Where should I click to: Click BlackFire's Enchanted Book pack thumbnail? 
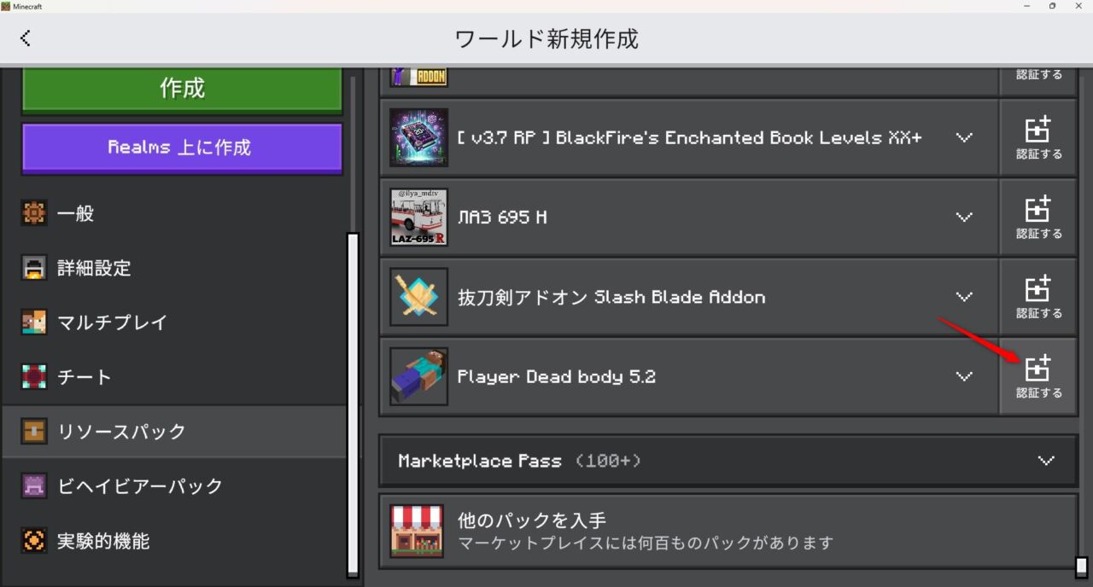tap(418, 137)
